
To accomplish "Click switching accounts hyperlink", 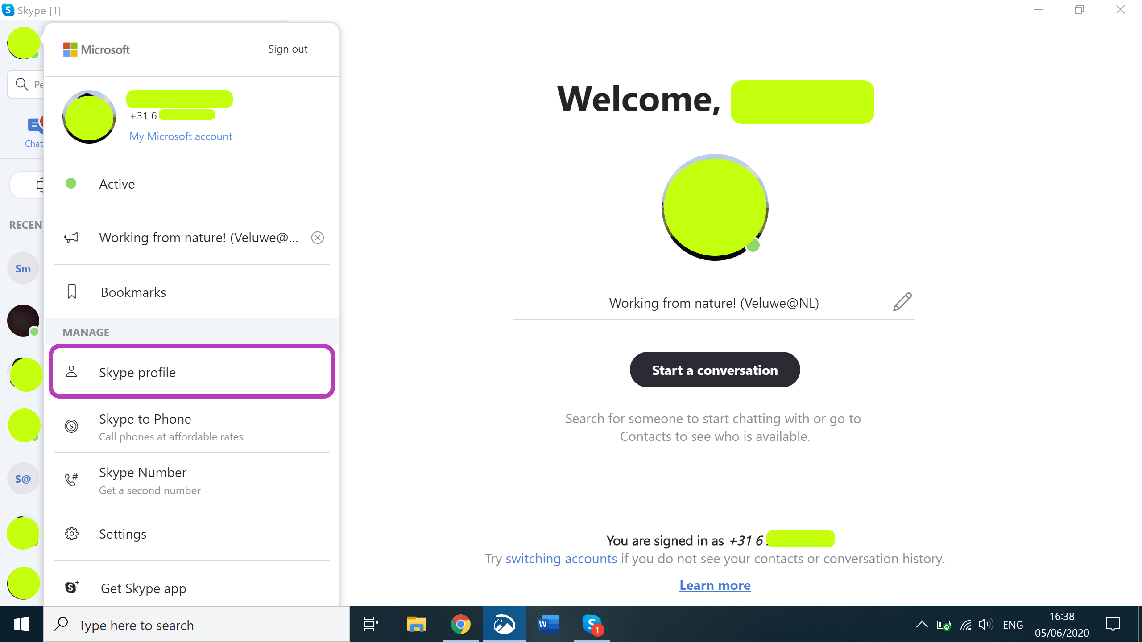I will pos(560,558).
